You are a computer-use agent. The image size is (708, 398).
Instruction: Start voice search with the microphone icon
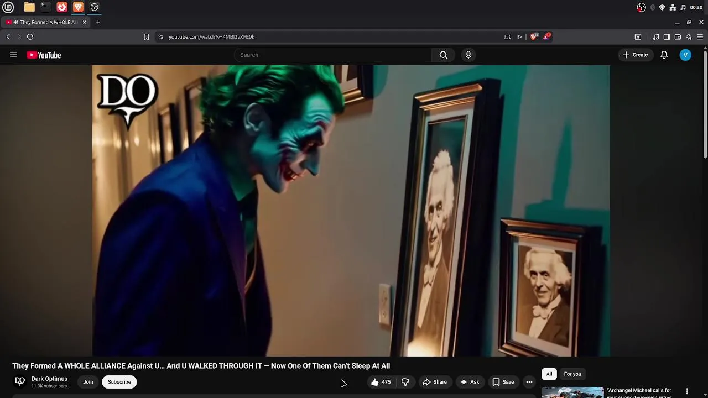[468, 55]
